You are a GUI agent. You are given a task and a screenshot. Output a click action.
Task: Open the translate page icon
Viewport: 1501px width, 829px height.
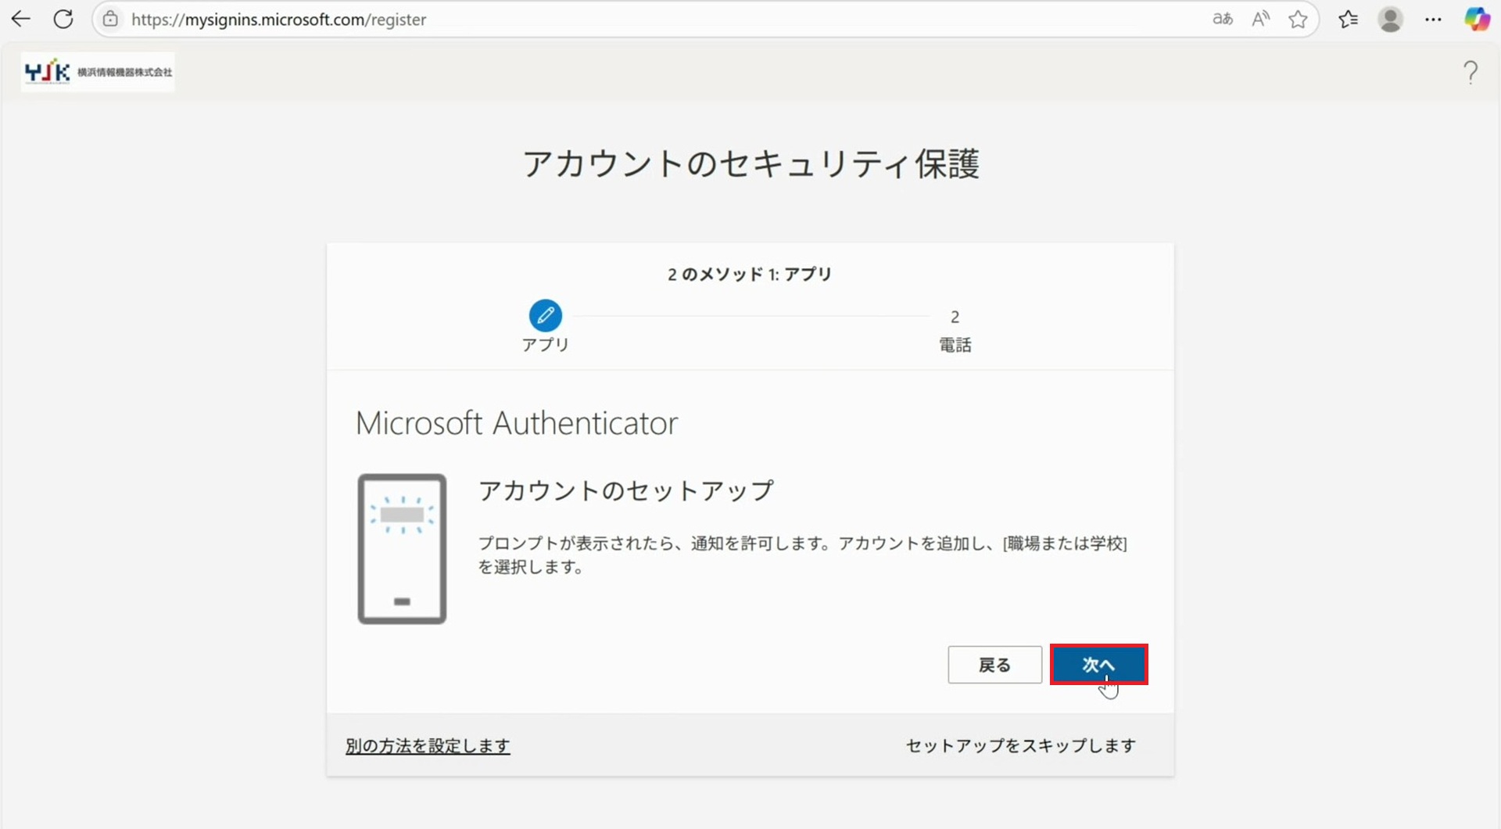click(x=1222, y=20)
